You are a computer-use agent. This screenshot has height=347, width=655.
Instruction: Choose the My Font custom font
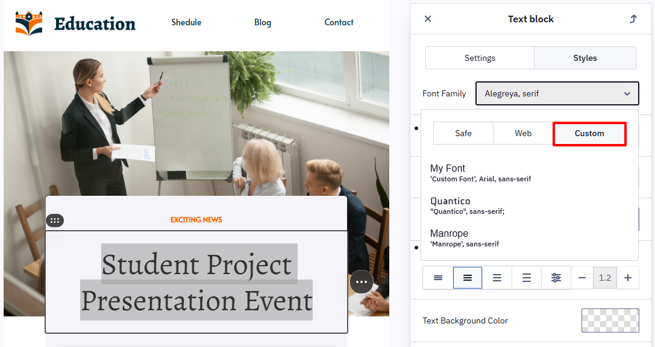pyautogui.click(x=480, y=173)
